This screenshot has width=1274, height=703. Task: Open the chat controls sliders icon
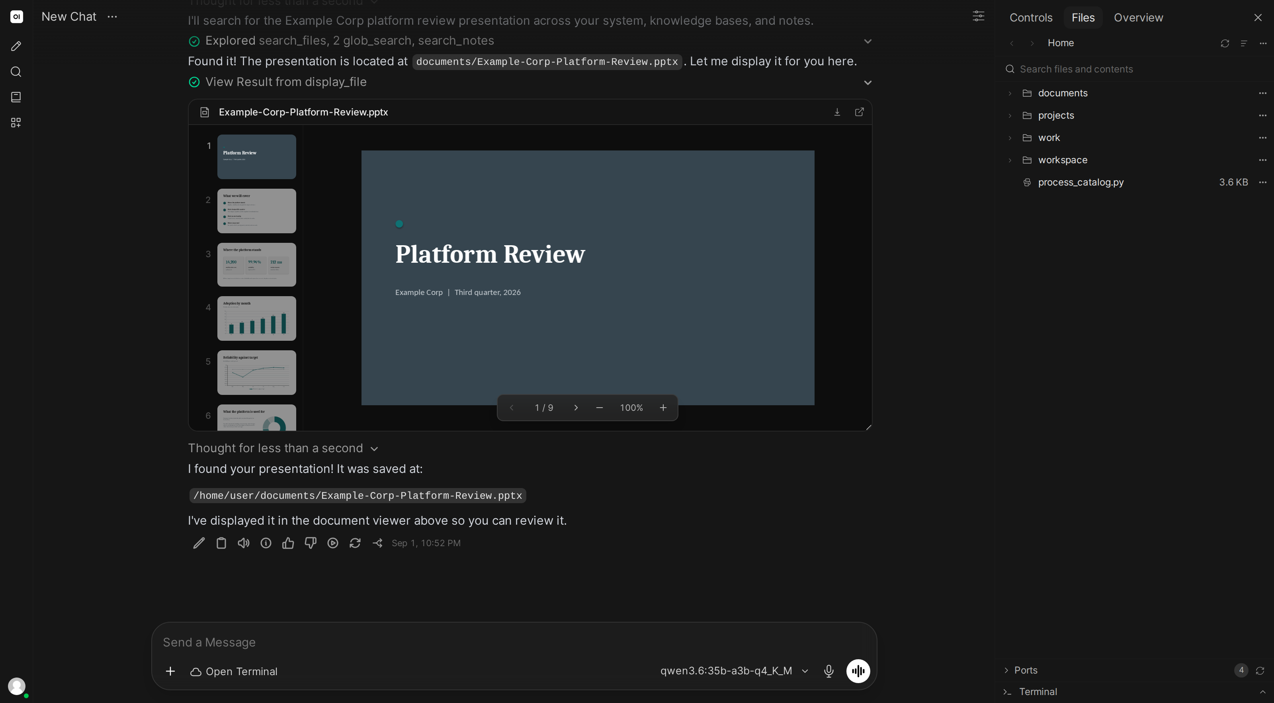978,16
